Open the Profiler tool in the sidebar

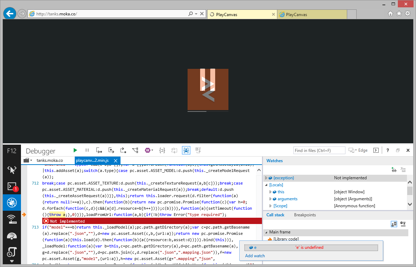coord(12,252)
